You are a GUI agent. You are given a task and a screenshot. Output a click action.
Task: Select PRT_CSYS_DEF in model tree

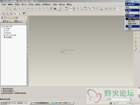[11, 35]
